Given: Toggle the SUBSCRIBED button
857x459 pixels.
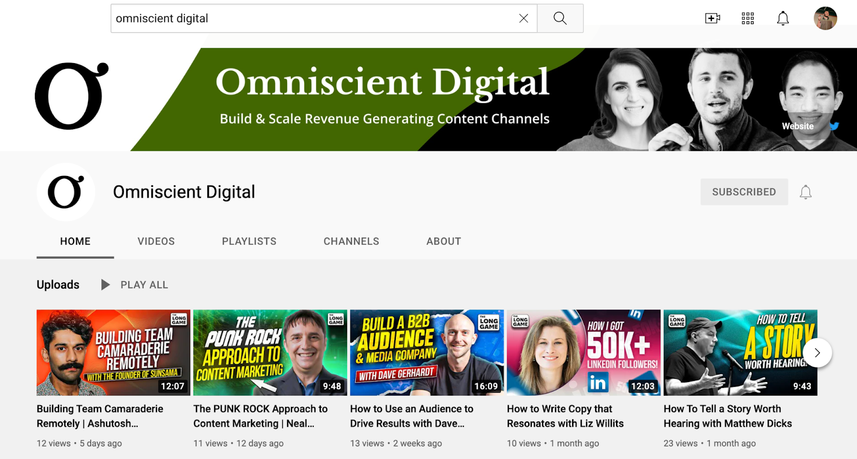Looking at the screenshot, I should click(x=743, y=192).
